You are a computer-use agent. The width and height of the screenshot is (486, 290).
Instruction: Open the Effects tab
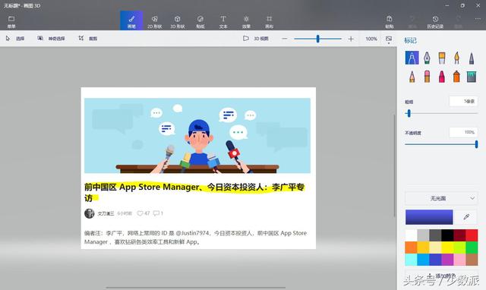(x=246, y=22)
